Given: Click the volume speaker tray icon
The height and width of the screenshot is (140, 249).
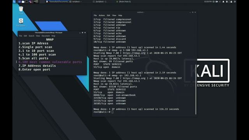Looking at the screenshot, I should pyautogui.click(x=220, y=2).
